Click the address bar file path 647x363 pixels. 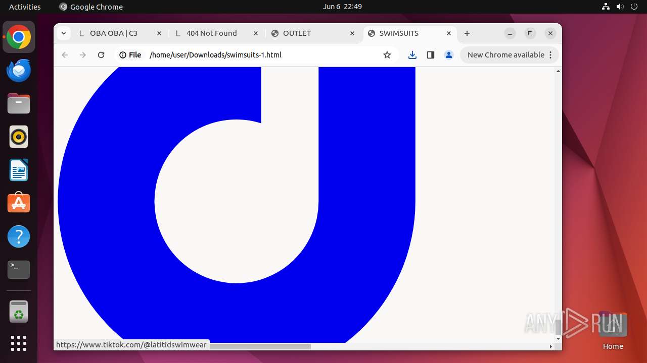coord(215,55)
